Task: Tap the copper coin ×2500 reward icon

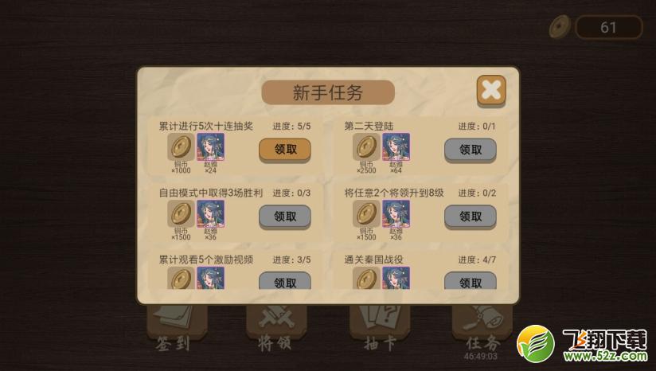Action: 366,146
